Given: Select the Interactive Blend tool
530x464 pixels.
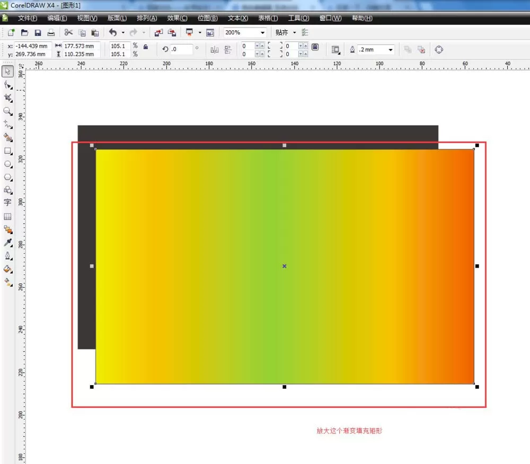Looking at the screenshot, I should tap(8, 230).
